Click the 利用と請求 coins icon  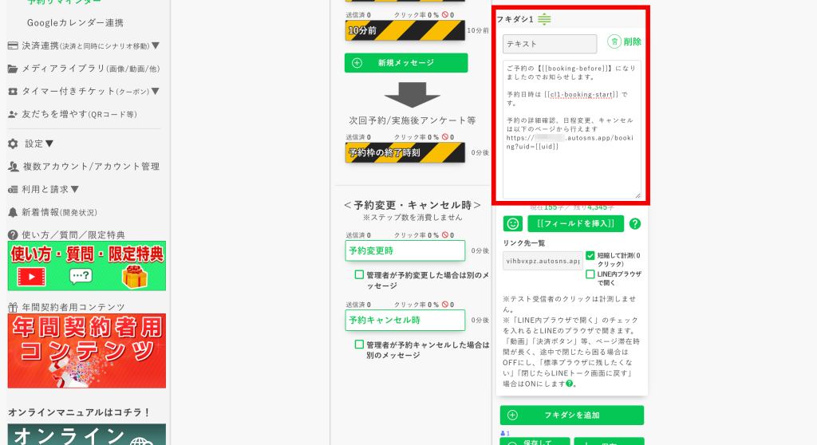13,190
